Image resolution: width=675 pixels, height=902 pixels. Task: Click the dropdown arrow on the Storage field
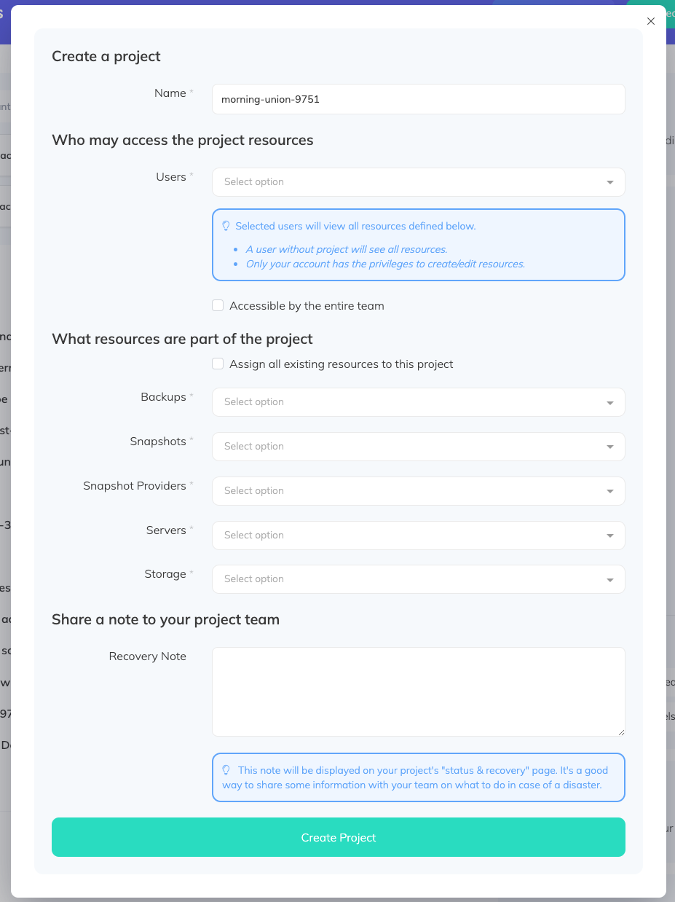click(x=610, y=579)
